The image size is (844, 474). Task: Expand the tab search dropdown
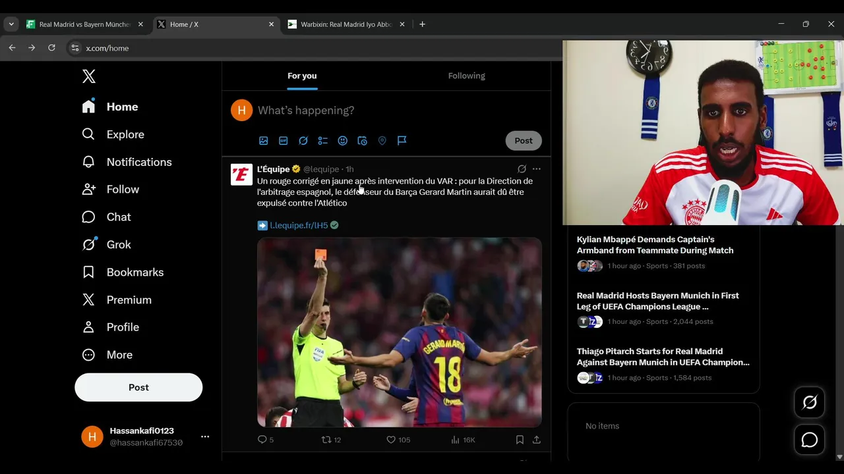(x=11, y=24)
